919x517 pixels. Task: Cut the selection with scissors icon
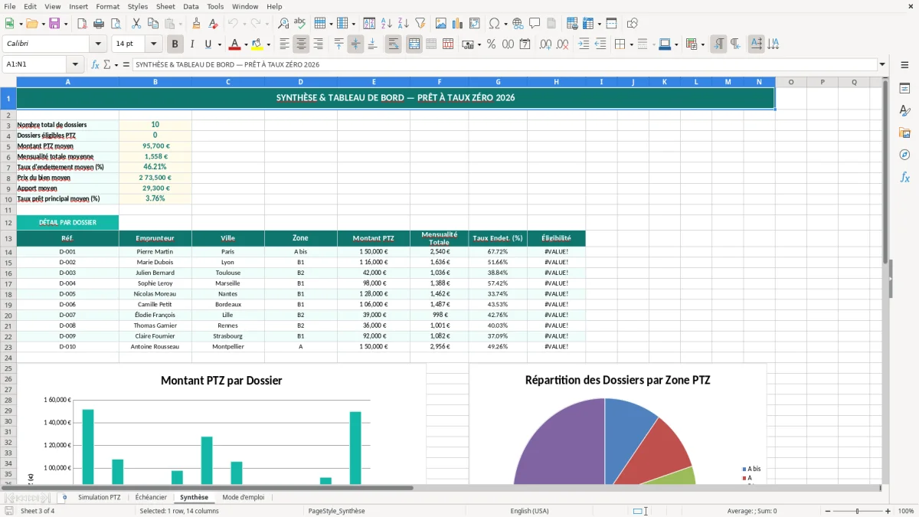136,24
